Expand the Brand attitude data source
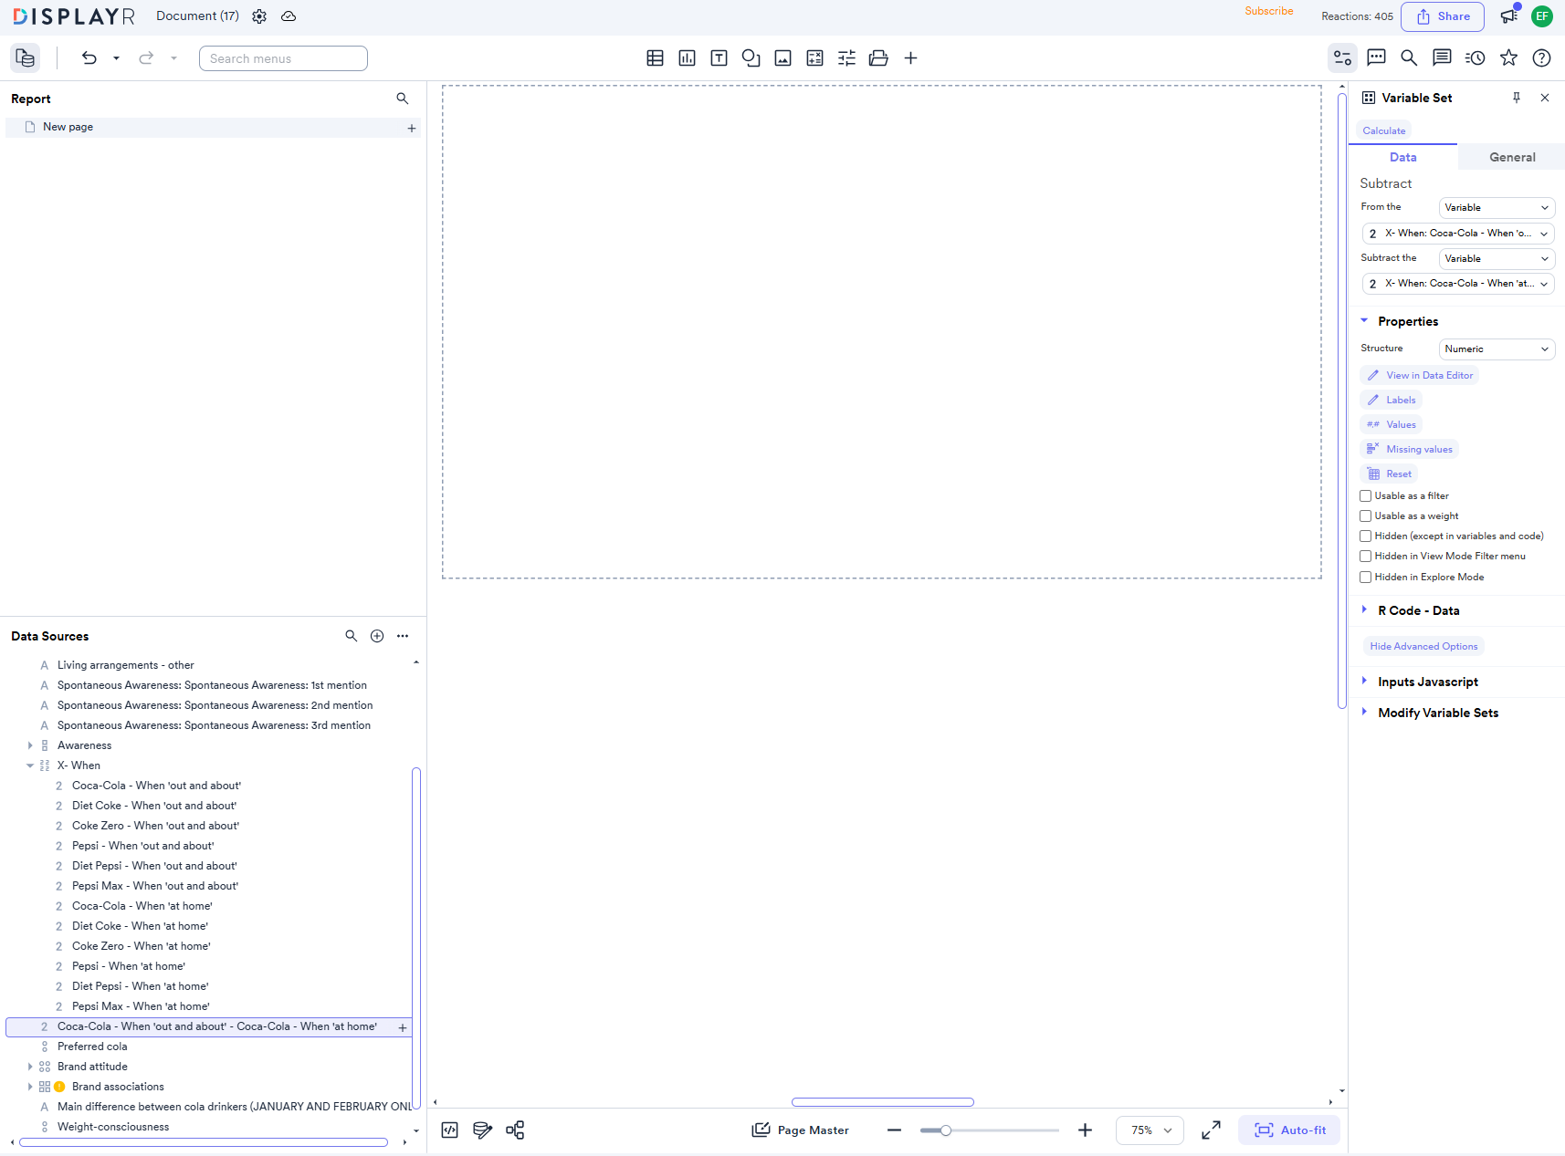The image size is (1565, 1156). [x=30, y=1066]
